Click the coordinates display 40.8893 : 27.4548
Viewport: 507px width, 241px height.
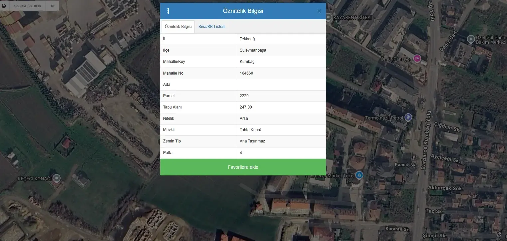click(x=28, y=6)
